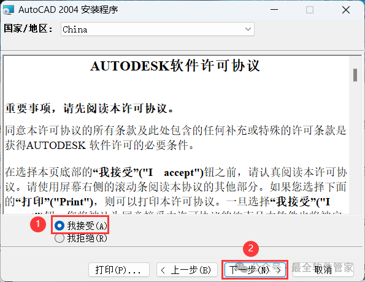
Task: Click the red step 2 marker circle
Action: tap(251, 249)
